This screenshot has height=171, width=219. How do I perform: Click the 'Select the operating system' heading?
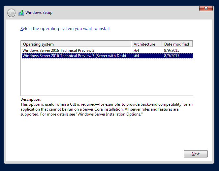[65, 29]
